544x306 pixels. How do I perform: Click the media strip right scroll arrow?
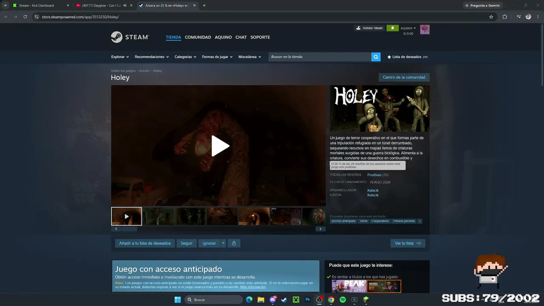(x=321, y=229)
